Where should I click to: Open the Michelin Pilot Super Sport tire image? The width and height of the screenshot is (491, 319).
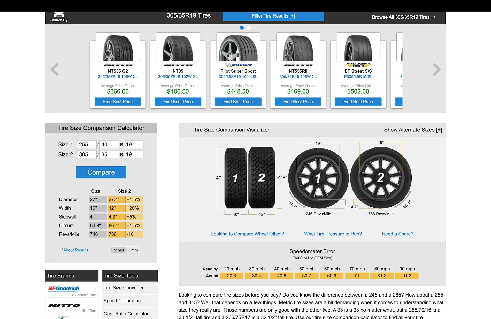238,47
